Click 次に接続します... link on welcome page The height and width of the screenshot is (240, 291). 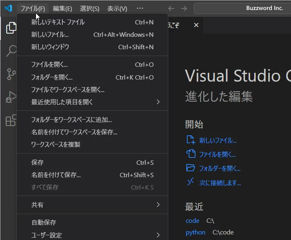click(x=220, y=183)
